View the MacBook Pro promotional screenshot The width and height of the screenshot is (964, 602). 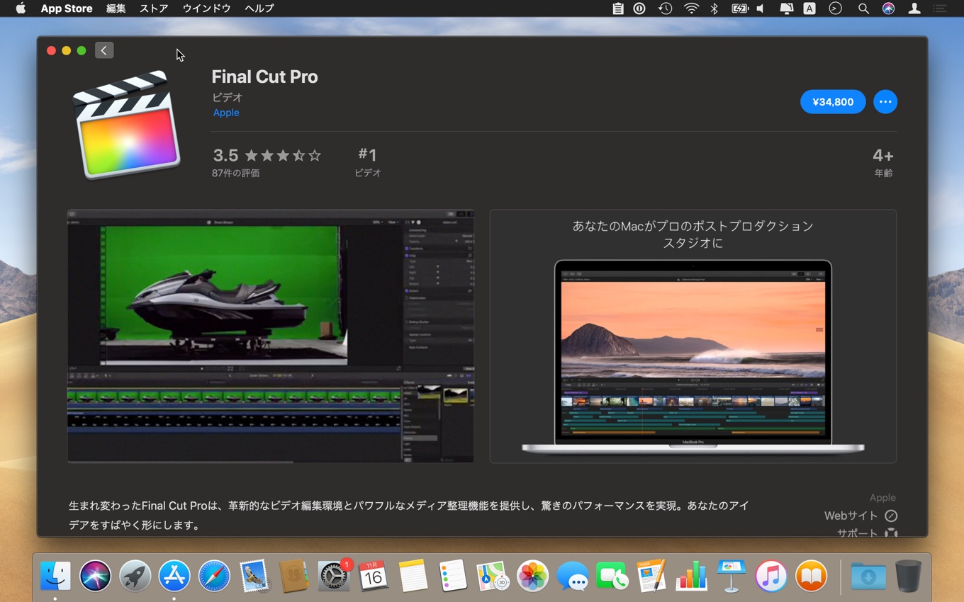click(x=693, y=336)
